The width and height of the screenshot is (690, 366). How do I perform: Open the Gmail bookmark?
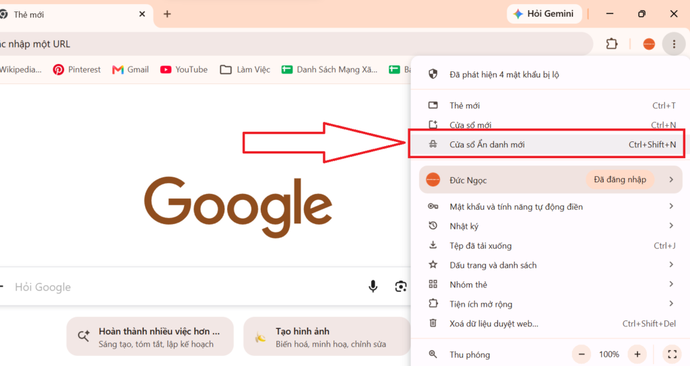click(x=130, y=69)
